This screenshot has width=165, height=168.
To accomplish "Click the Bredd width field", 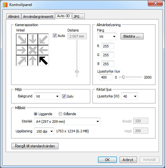I will tap(141, 121).
